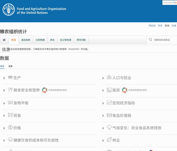177x151 pixels.
Task: Click the fork-and-spoon icon for 粮食安全和营养
Action: point(10,90)
